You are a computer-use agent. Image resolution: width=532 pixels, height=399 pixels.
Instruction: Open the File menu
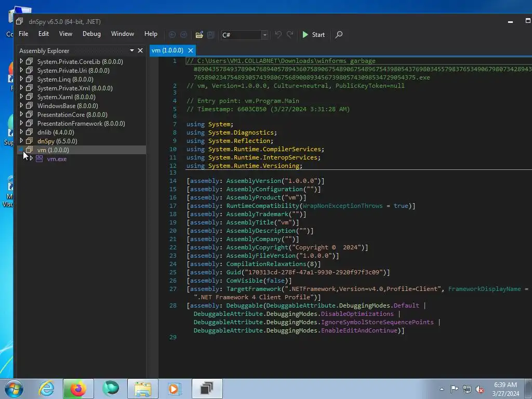[23, 34]
